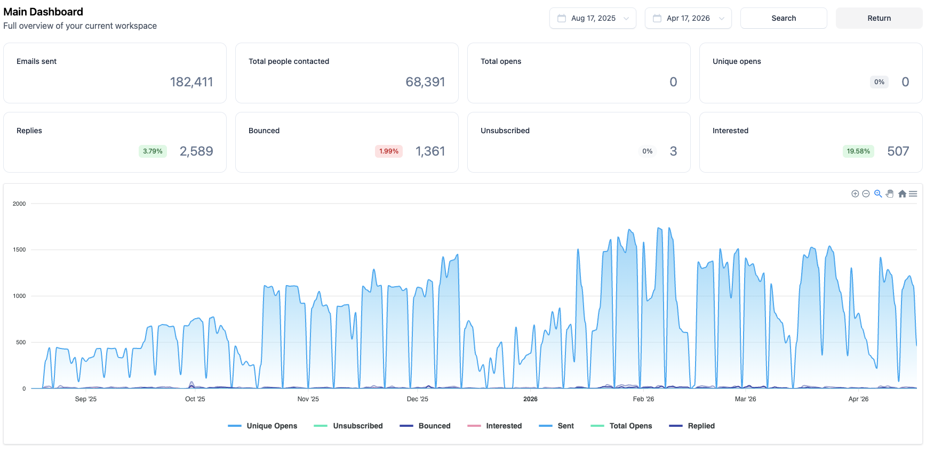Click the 19.58% interested badge
926x454 pixels.
(x=858, y=151)
